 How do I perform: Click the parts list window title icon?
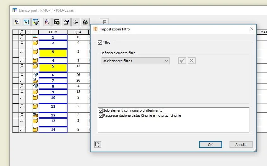tap(15, 10)
